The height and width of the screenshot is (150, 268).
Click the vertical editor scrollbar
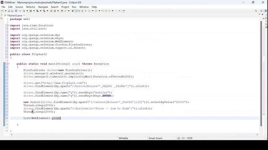tap(261, 73)
